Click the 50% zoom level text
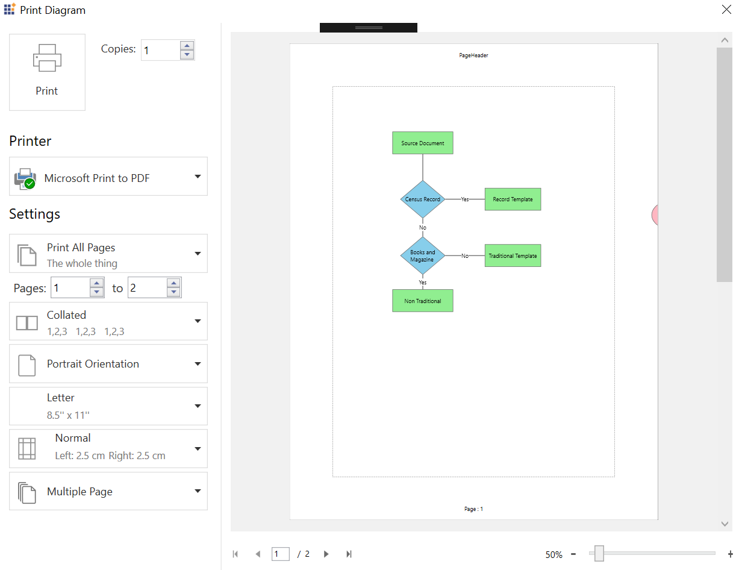 [x=554, y=554]
